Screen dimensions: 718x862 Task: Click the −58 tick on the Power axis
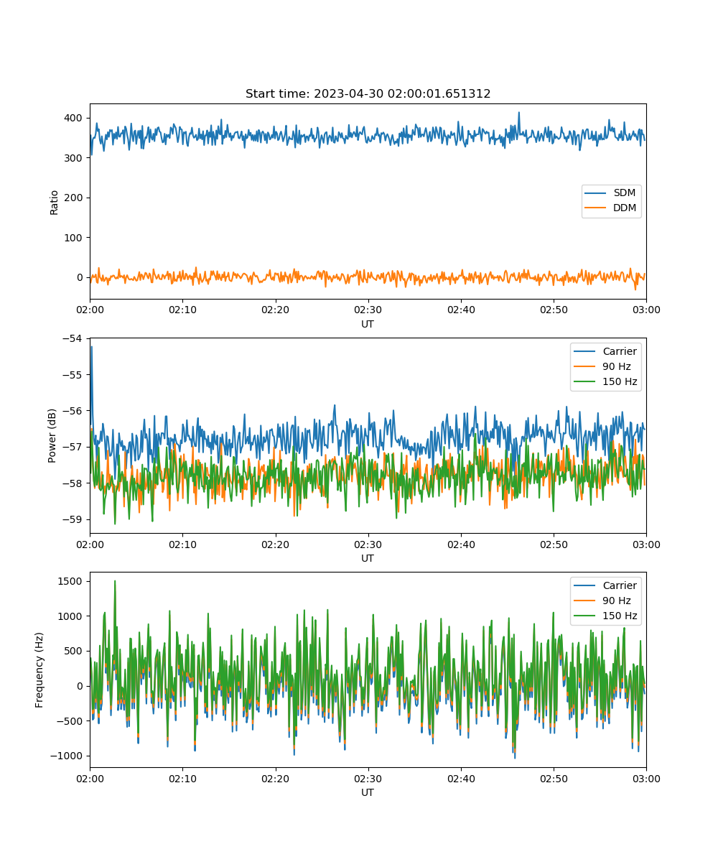point(74,483)
